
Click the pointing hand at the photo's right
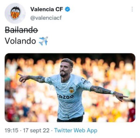click(x=120, y=97)
